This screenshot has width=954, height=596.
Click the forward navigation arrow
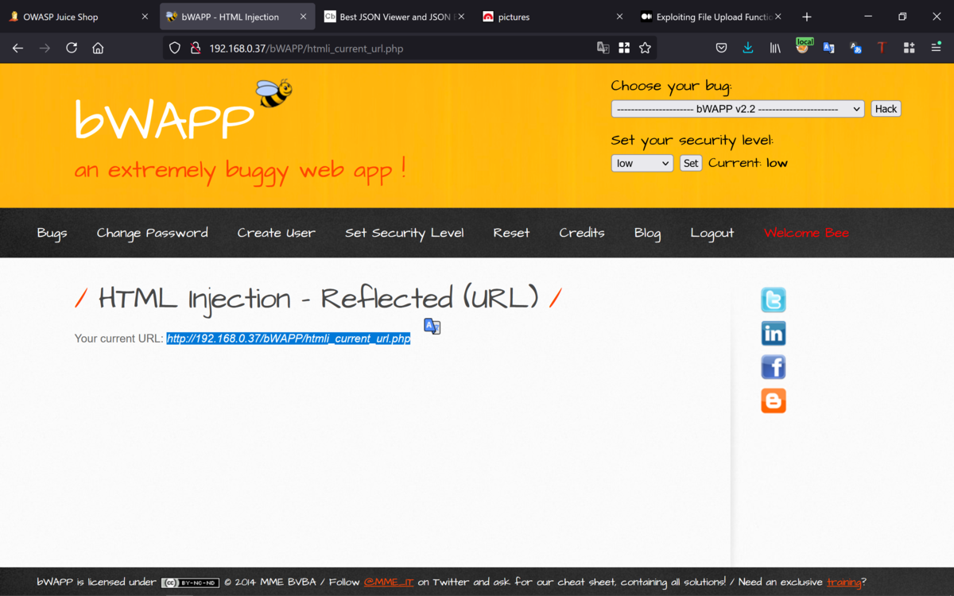coord(45,48)
